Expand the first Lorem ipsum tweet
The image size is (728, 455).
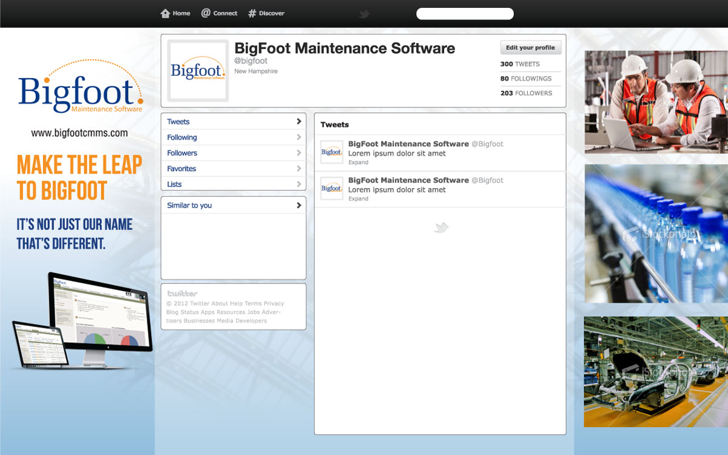tap(358, 163)
